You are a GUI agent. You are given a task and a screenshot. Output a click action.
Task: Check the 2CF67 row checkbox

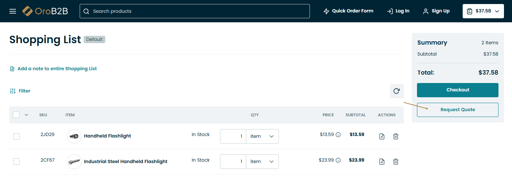coord(16,162)
